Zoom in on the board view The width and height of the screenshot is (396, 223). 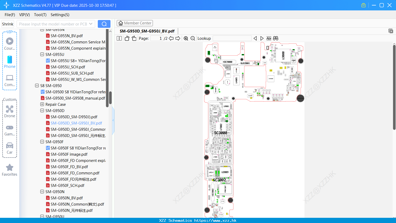pos(186,38)
